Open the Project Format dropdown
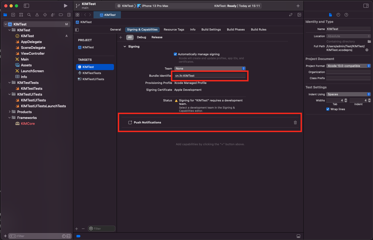373x240 pixels. pos(348,66)
